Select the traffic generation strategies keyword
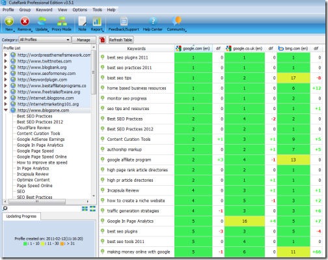The image size is (328, 260). (x=133, y=211)
